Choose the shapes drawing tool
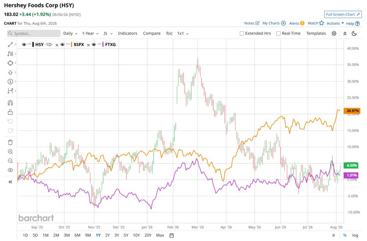Screen dimensions: 367x241 click(x=10, y=63)
